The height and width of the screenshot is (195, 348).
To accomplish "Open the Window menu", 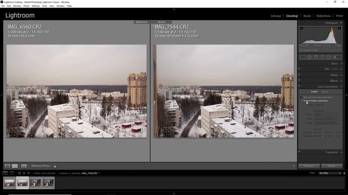I will point(60,6).
